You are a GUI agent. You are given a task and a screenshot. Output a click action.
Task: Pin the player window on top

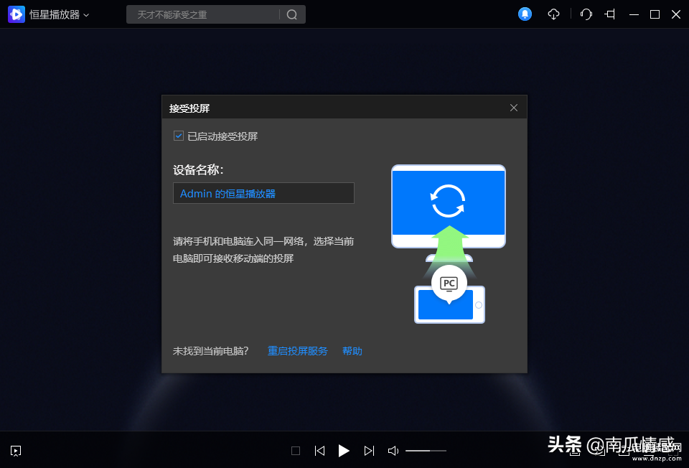tap(610, 14)
